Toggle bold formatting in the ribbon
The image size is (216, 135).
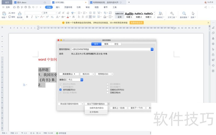point(27,17)
